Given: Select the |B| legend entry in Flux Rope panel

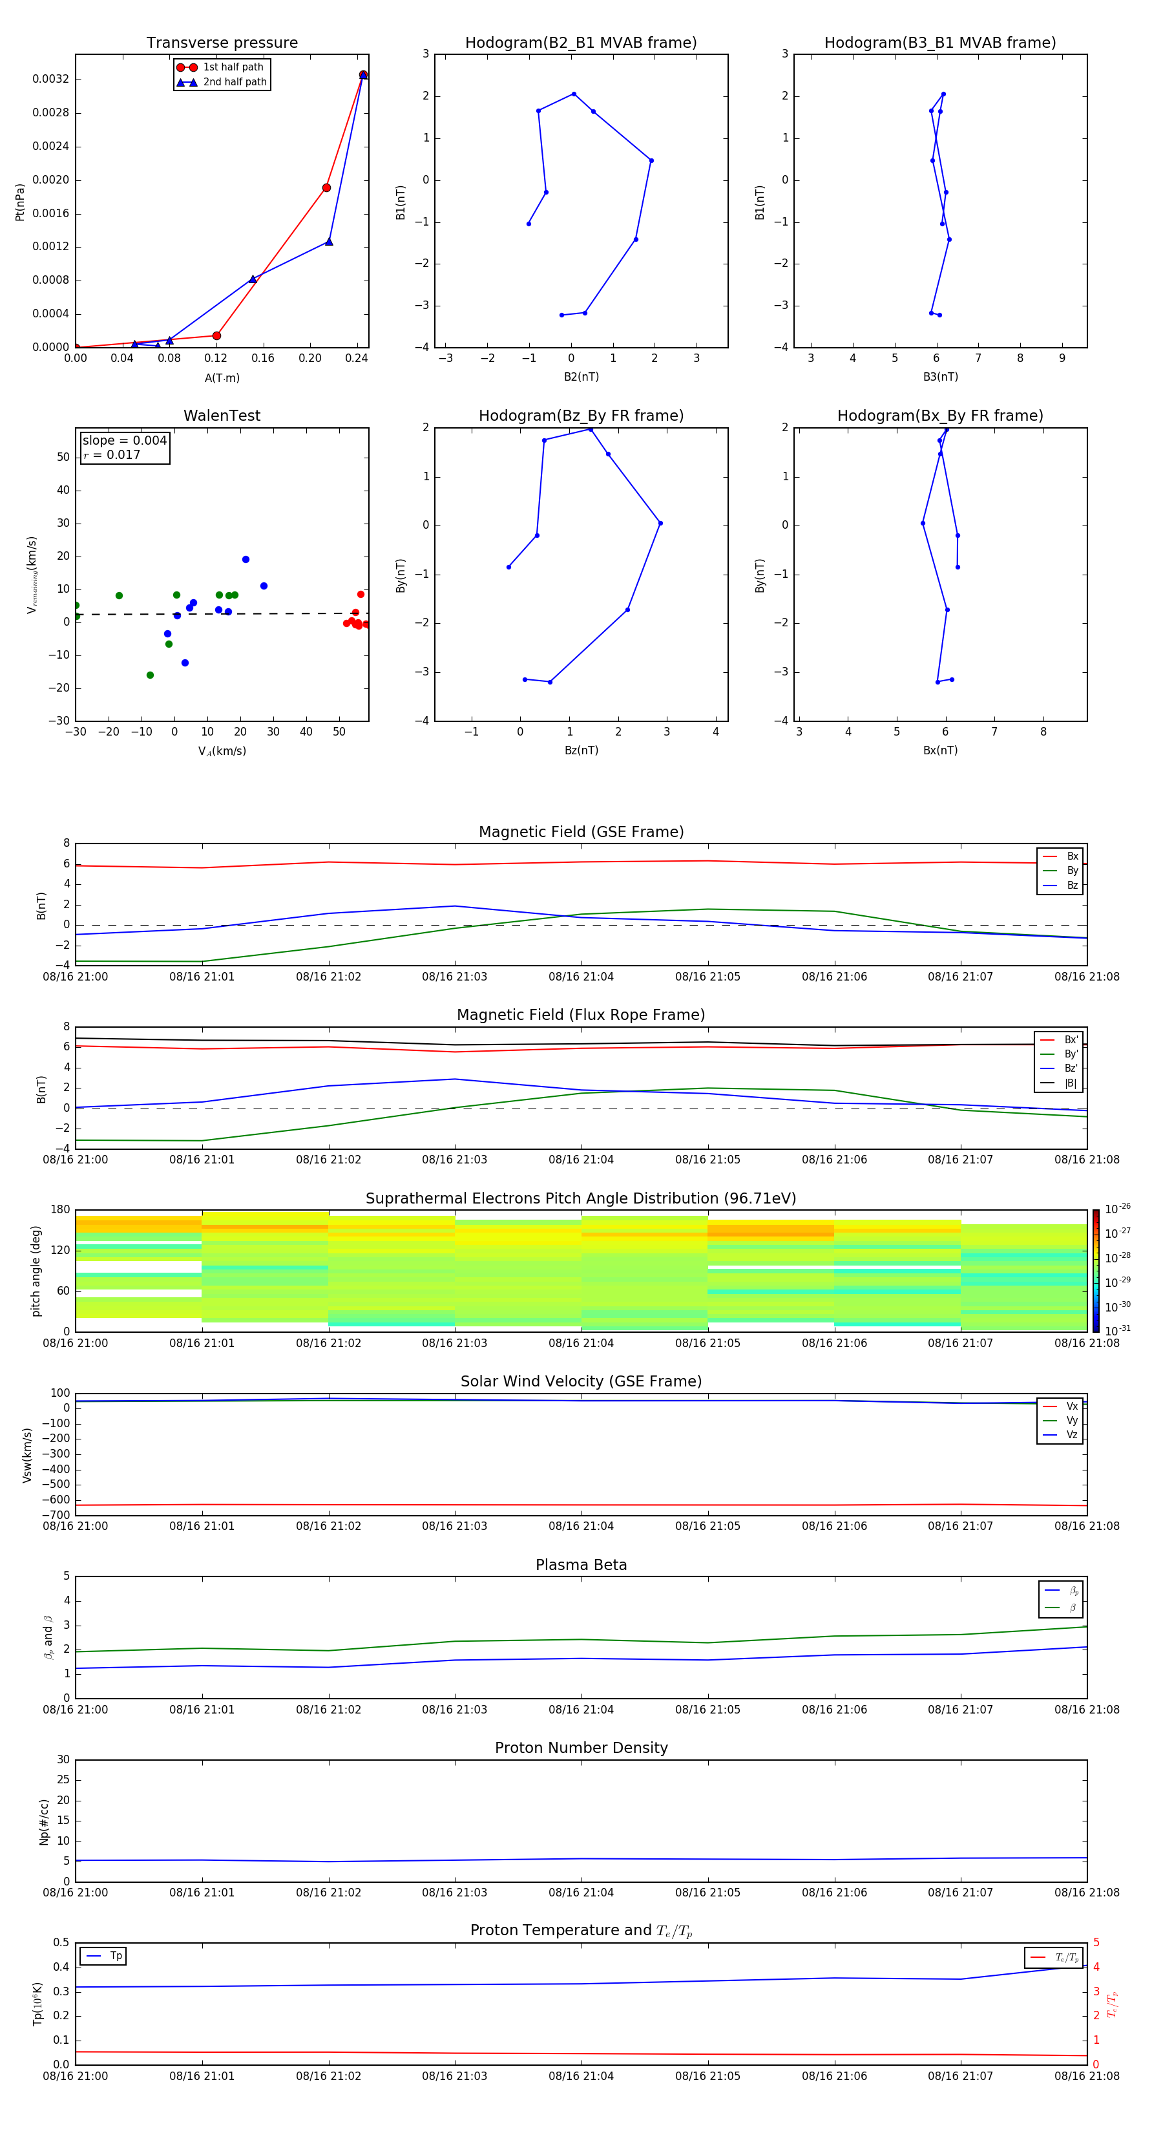Looking at the screenshot, I should [x=1059, y=1083].
